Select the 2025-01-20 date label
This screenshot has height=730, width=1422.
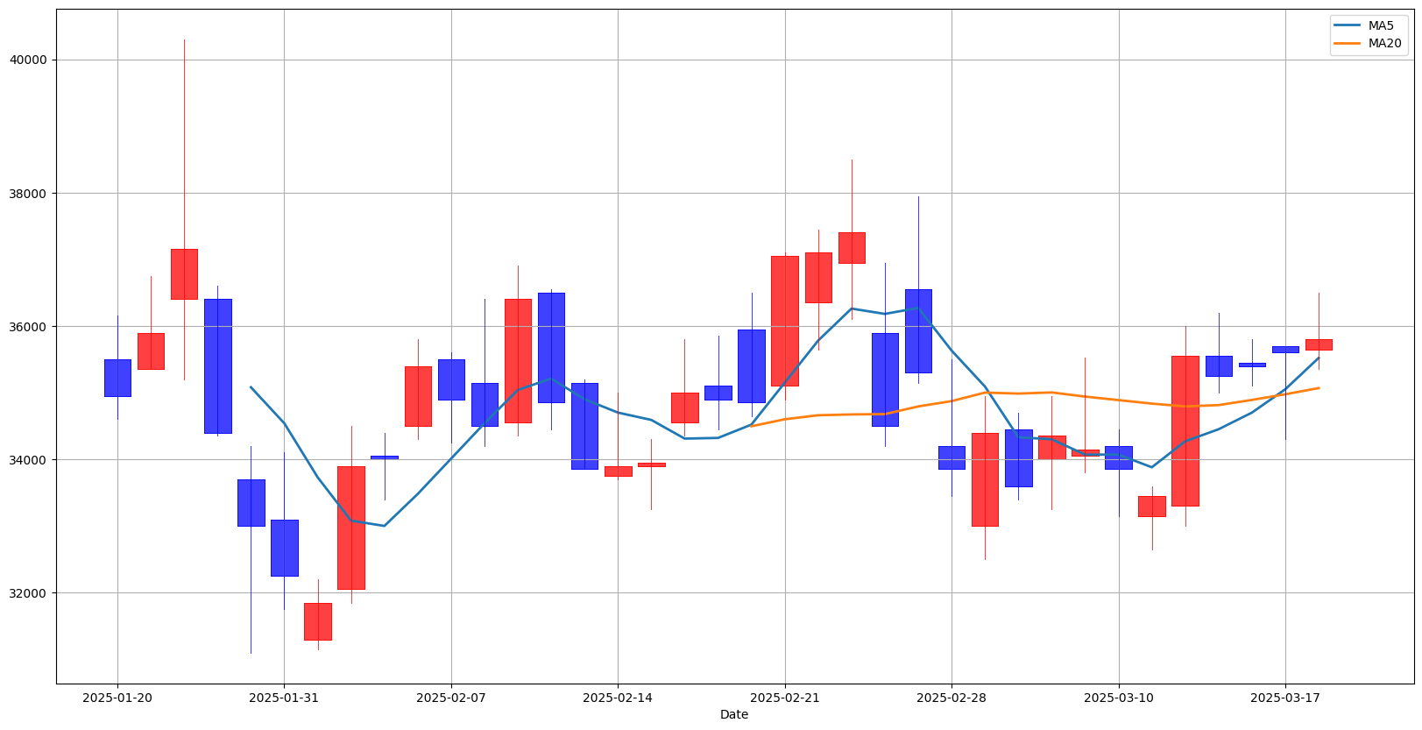(x=117, y=698)
